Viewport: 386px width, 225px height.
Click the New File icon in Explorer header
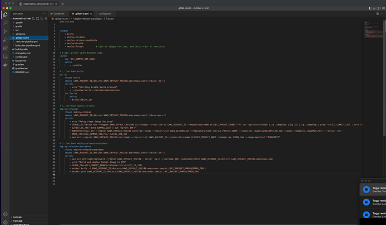[34, 18]
